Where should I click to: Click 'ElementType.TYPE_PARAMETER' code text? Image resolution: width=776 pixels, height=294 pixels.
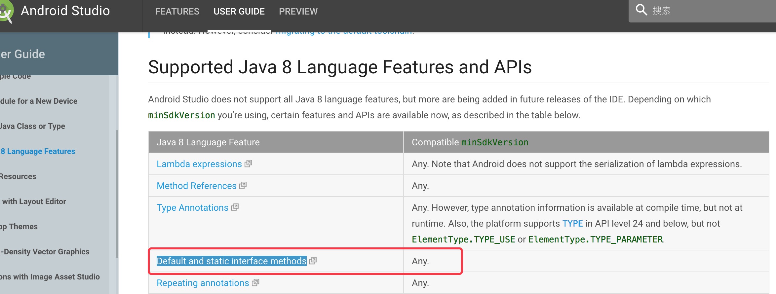pos(596,239)
